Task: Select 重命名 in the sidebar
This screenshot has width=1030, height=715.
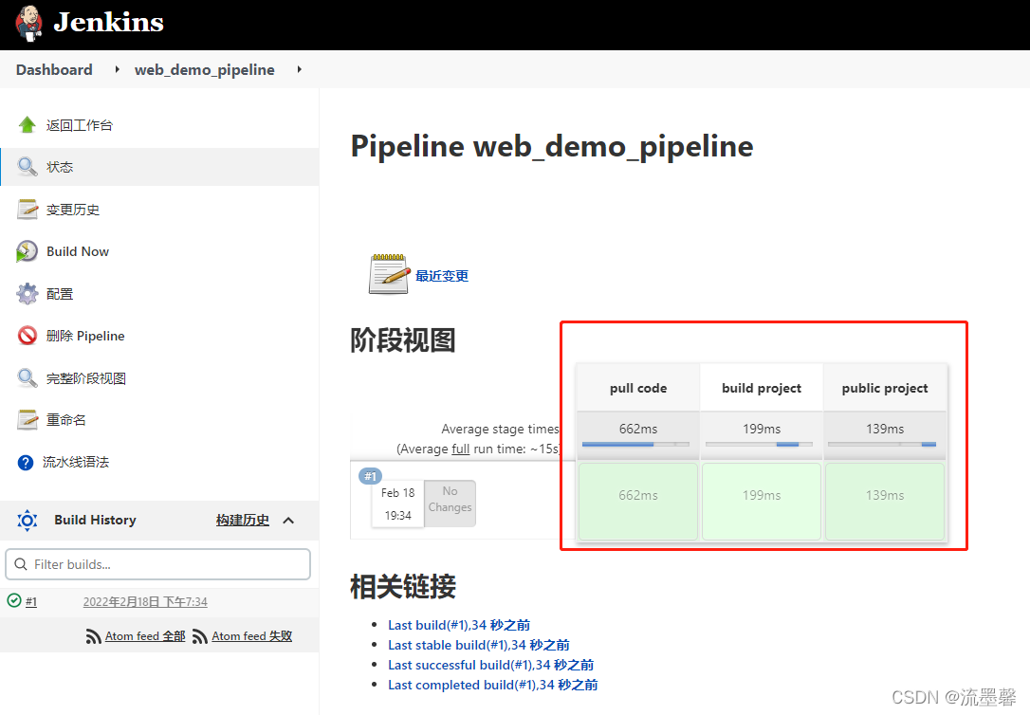Action: pos(65,419)
